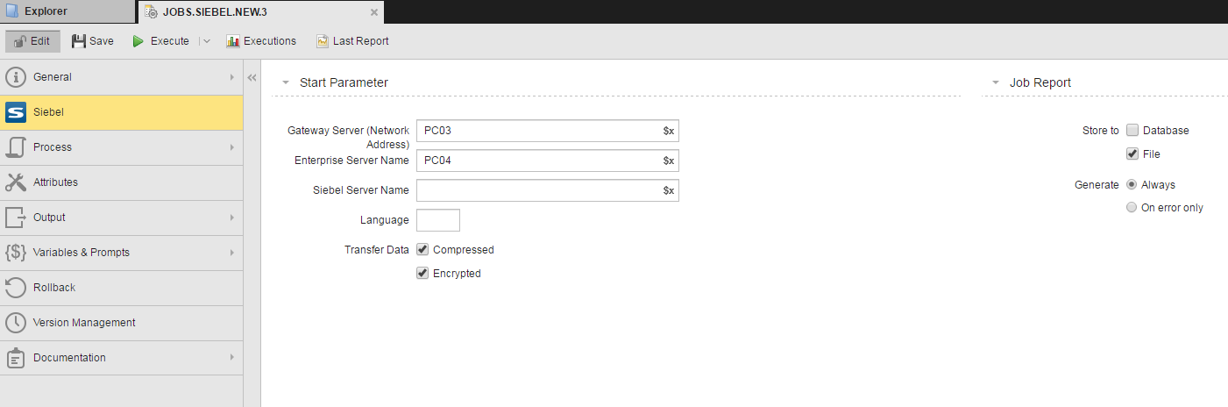Select the Attributes wrench icon
1228x407 pixels.
(16, 182)
